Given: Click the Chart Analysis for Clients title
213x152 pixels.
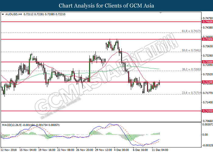Looking at the screenshot, I should [x=106, y=6].
